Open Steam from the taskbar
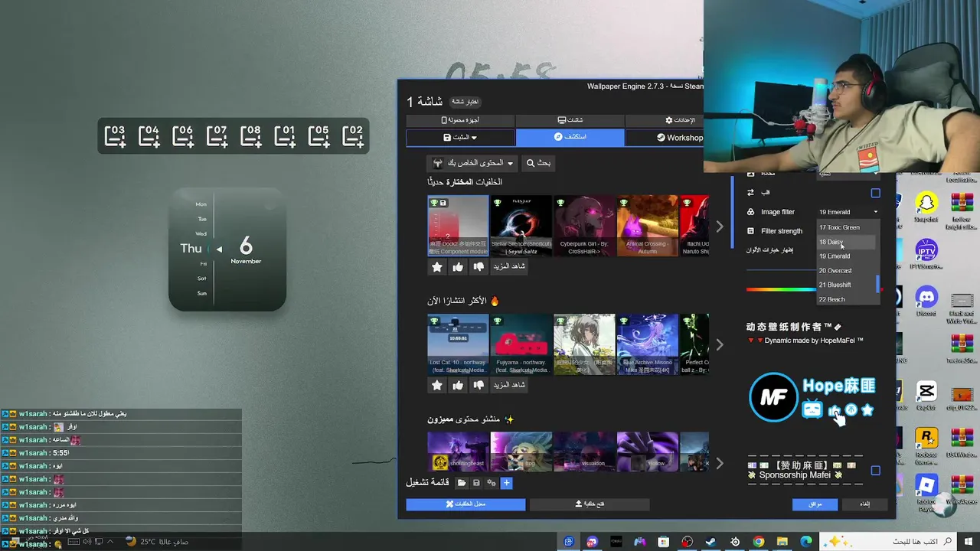This screenshot has width=980, height=551. point(710,542)
